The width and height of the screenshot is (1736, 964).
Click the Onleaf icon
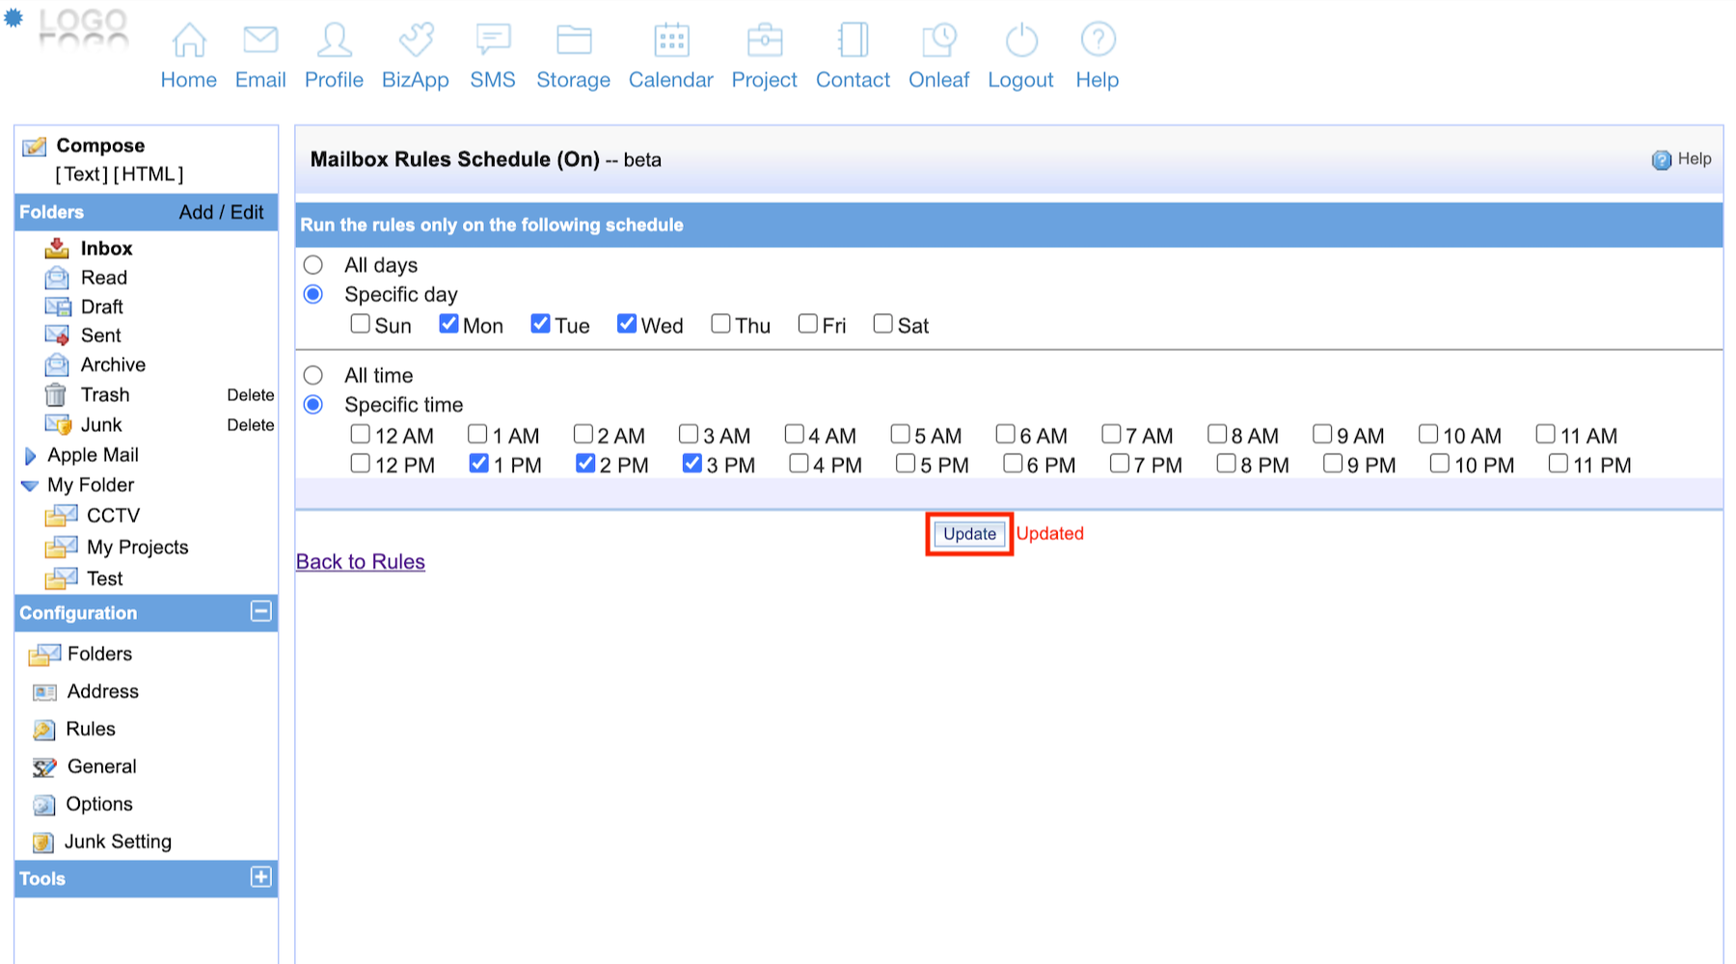pos(938,40)
